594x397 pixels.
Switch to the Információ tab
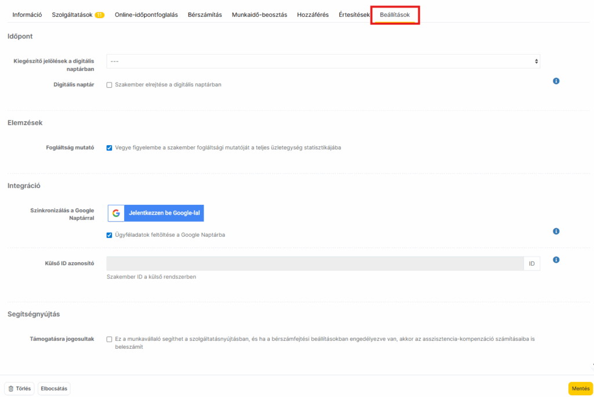pos(27,15)
